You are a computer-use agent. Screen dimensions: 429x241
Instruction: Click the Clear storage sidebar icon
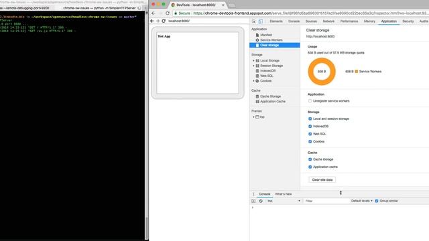[x=257, y=45]
